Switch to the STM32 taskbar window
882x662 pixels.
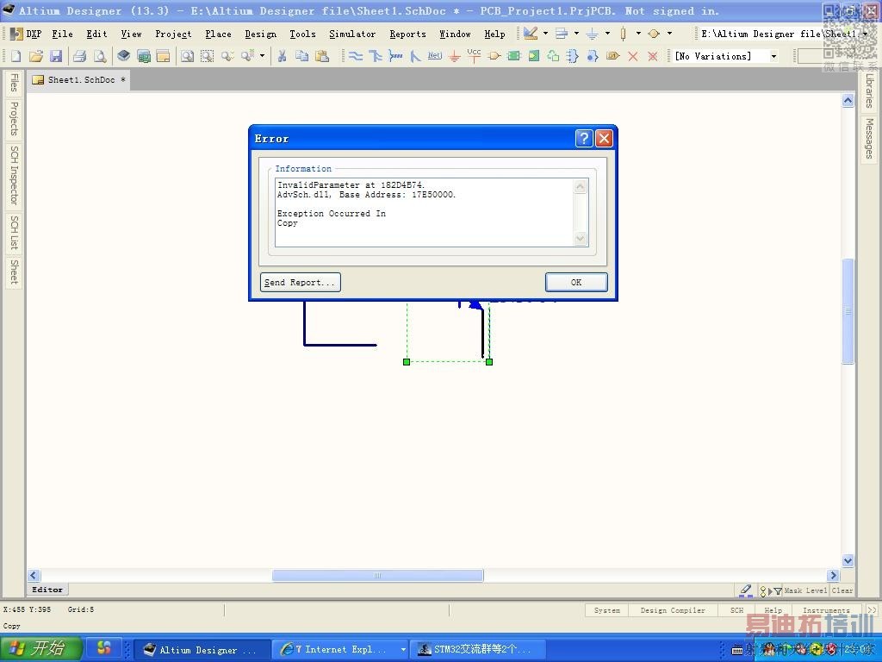pos(477,650)
